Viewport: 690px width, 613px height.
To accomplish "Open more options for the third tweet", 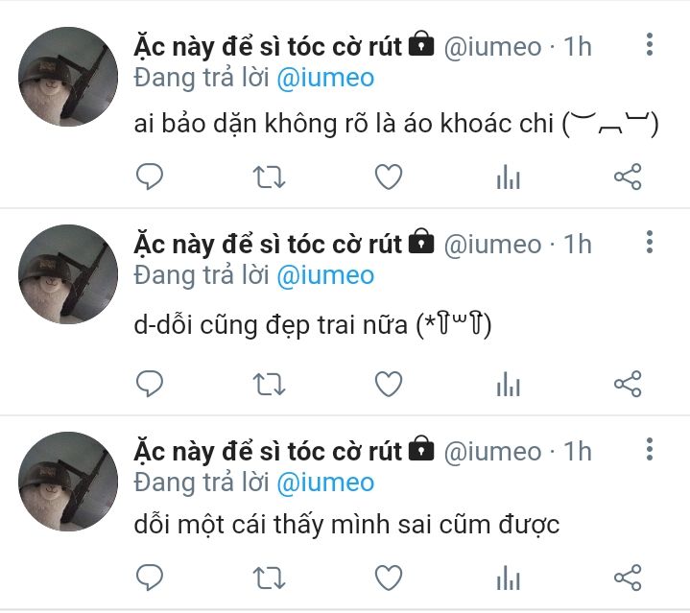I will tap(650, 449).
